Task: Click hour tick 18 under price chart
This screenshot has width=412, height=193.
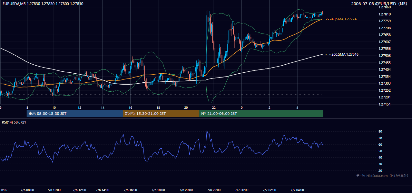Action: coord(158,107)
